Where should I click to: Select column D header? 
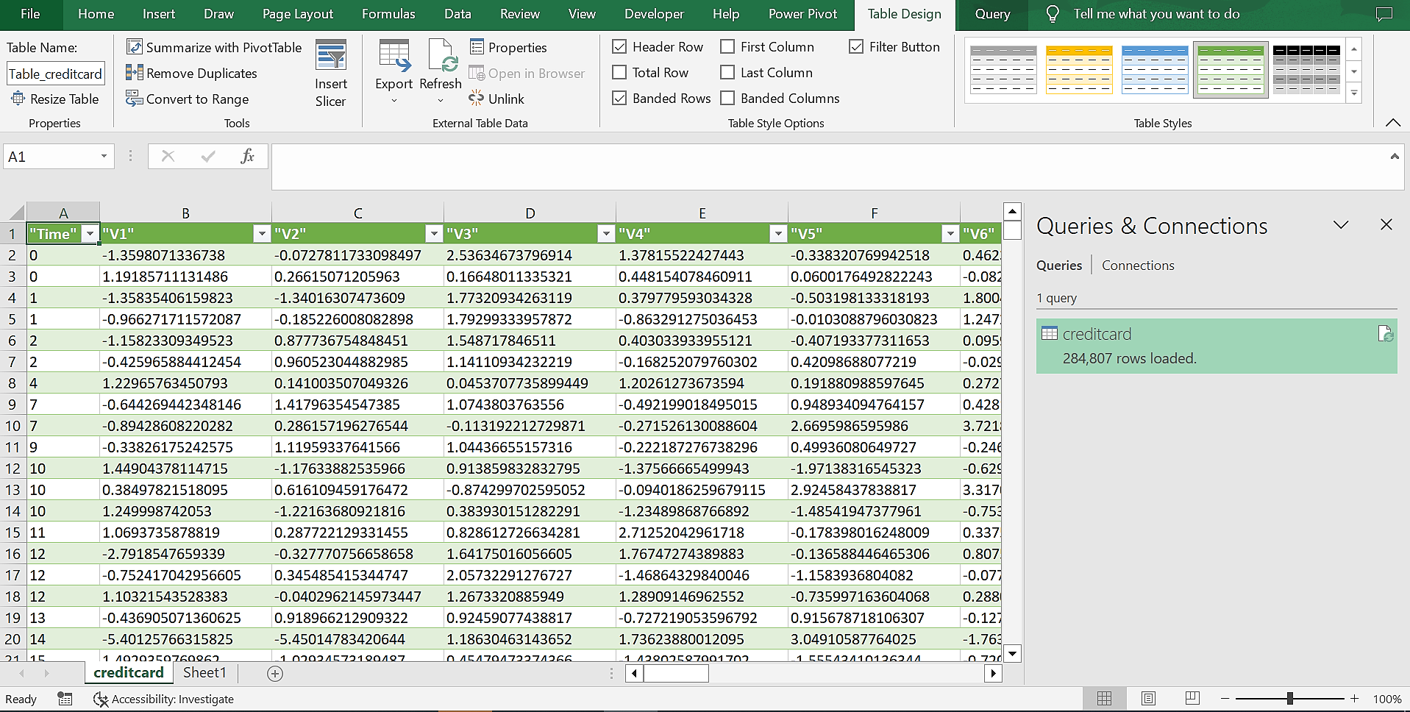[530, 213]
